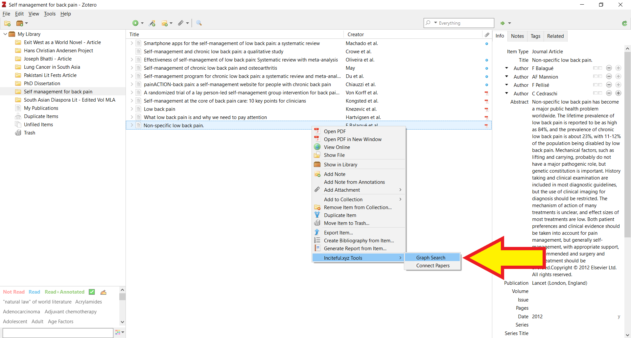Open the File menu
Image resolution: width=631 pixels, height=338 pixels.
6,14
